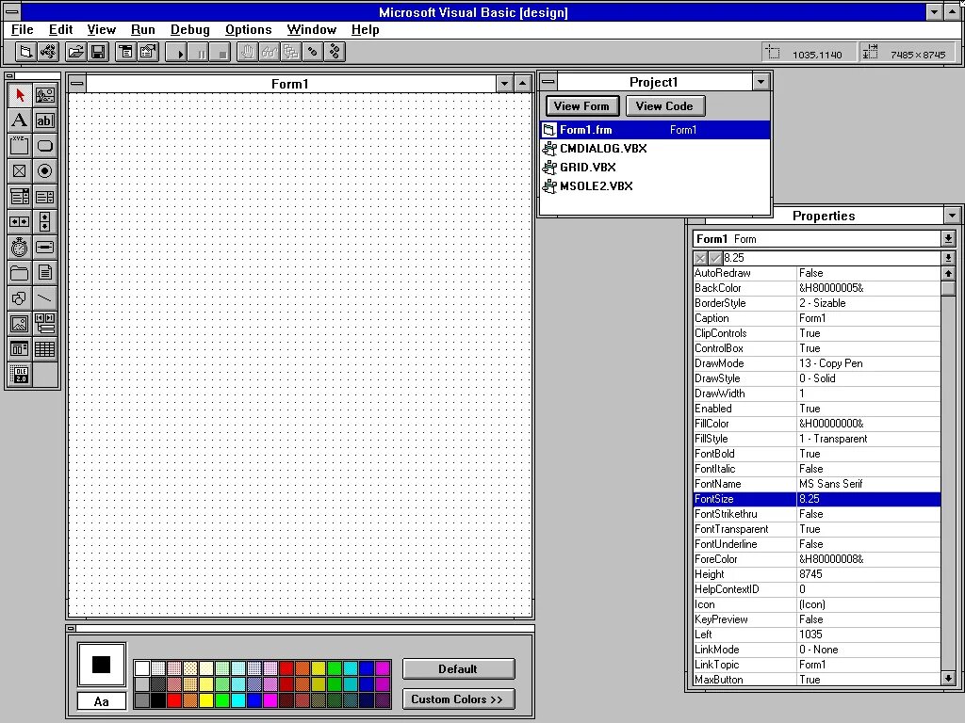Image resolution: width=965 pixels, height=723 pixels.
Task: Open the Window menu
Action: (311, 29)
